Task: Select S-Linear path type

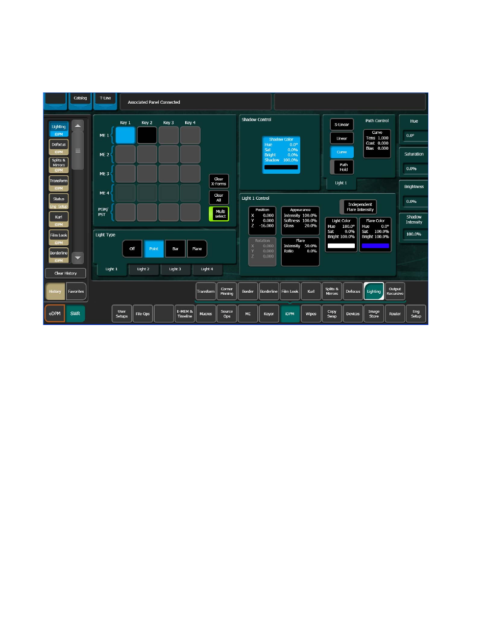Action: [342, 125]
